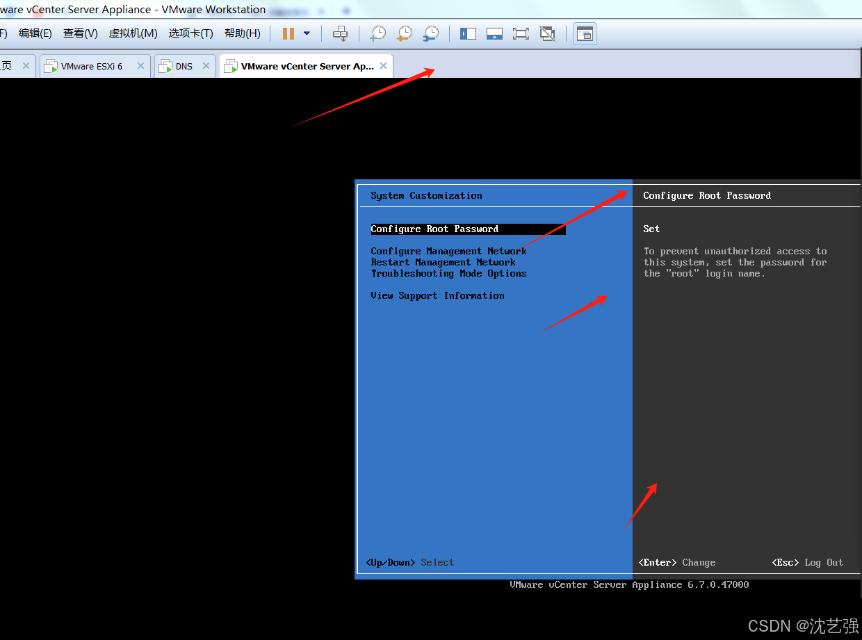Click the <Enter> Change hint

676,562
